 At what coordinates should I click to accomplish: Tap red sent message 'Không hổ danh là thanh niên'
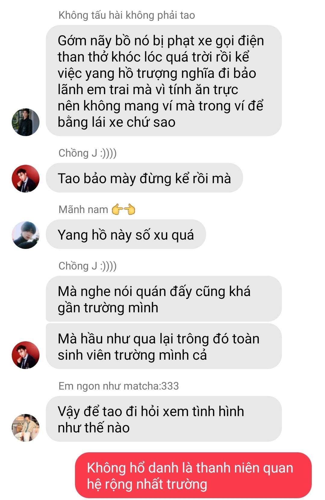click(193, 475)
